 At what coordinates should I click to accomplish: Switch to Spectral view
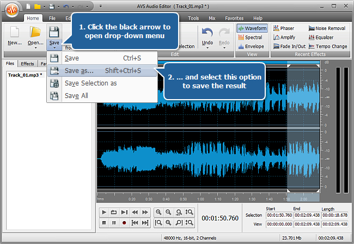pos(251,37)
